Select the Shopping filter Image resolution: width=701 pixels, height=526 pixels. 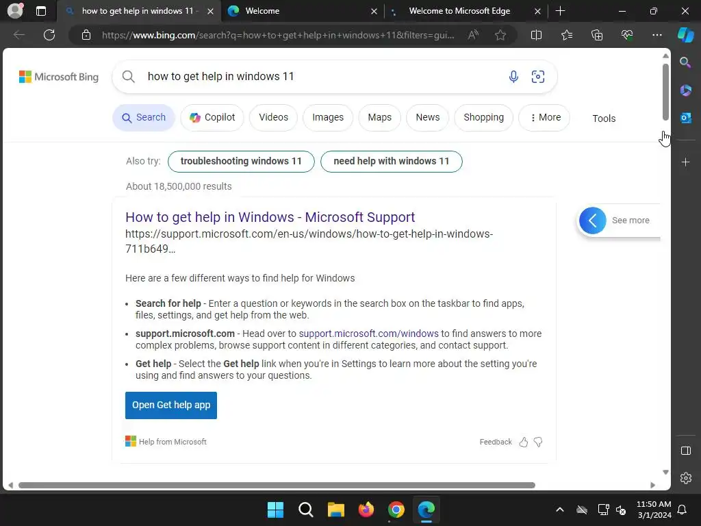pyautogui.click(x=483, y=118)
